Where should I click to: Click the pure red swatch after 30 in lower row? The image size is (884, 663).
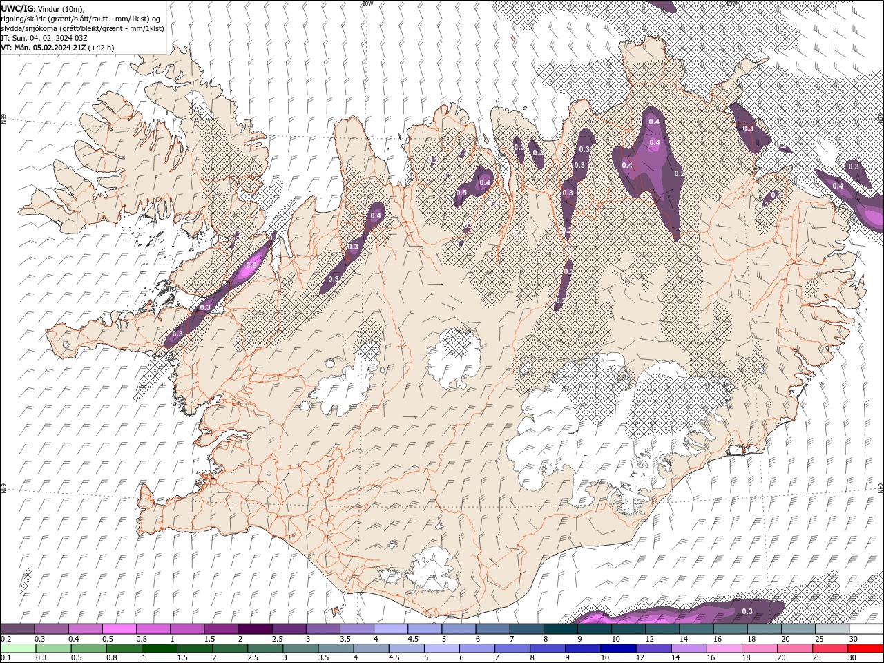tap(865, 648)
